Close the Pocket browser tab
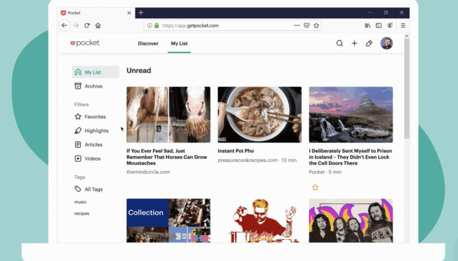Image resolution: width=458 pixels, height=261 pixels. (x=129, y=13)
